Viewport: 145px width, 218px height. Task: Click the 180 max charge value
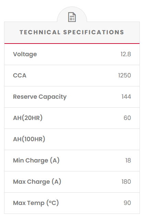point(126,182)
